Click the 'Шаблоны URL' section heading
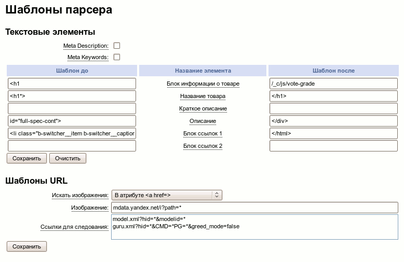 (x=36, y=181)
